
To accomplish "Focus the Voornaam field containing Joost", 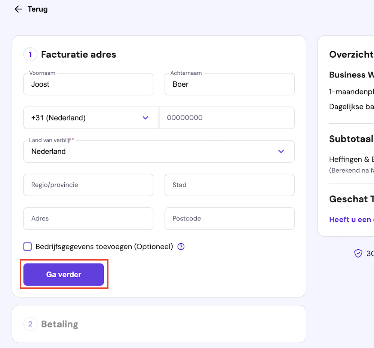I will [x=88, y=84].
